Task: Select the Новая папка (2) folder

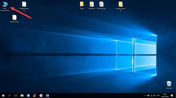Action: coord(121,6)
